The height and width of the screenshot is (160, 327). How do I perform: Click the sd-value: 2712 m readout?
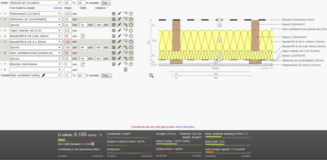(x=166, y=134)
